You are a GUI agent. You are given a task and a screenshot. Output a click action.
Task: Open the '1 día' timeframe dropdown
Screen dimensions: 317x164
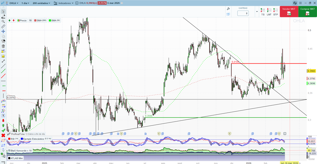[x=26, y=3]
